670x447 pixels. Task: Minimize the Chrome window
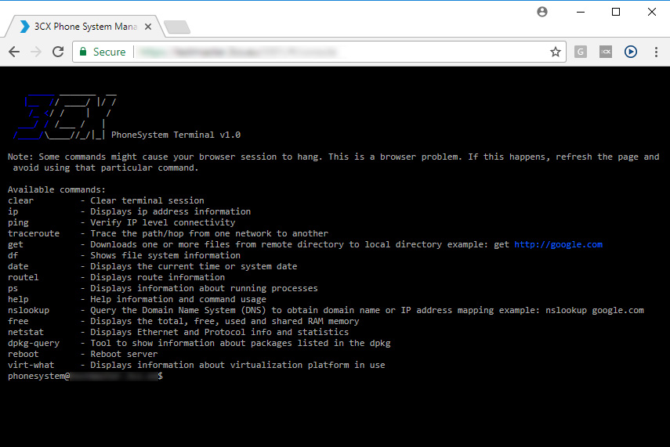tap(580, 12)
